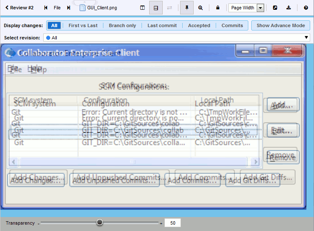Click the GUI_Client.png file name
This screenshot has height=231, width=314.
[x=102, y=8]
